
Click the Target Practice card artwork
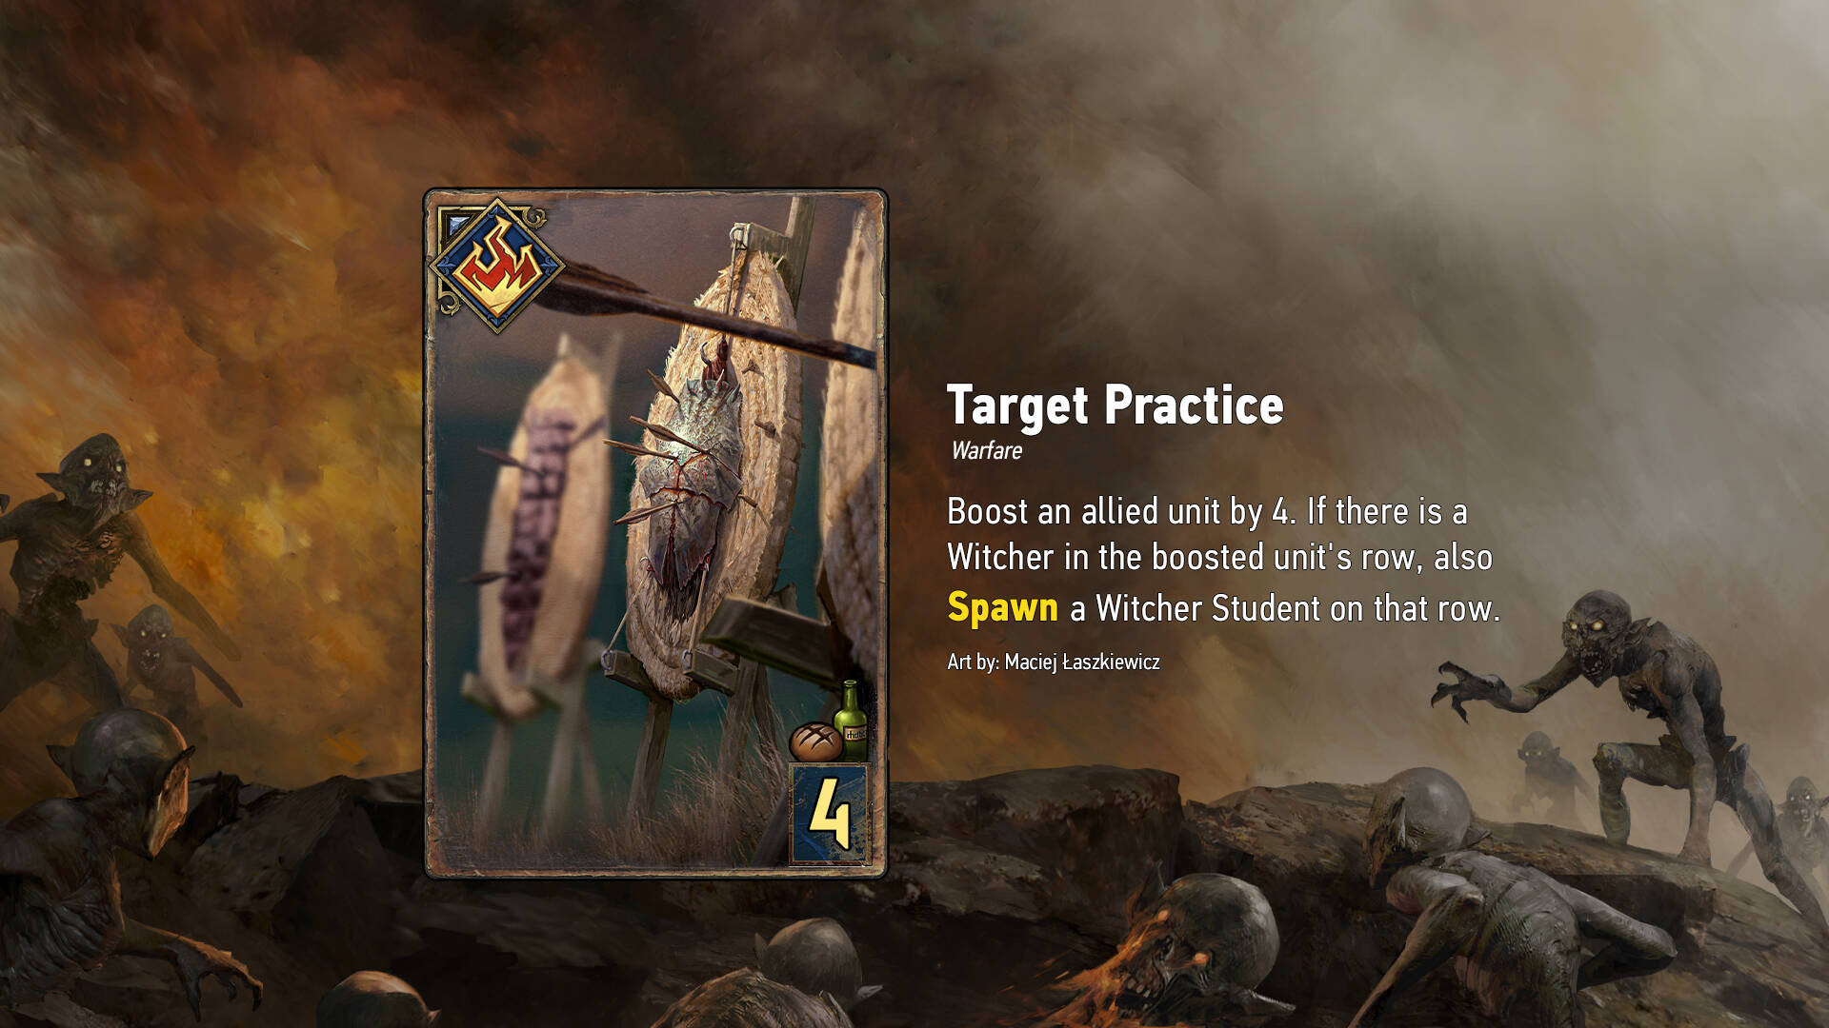[x=655, y=533]
